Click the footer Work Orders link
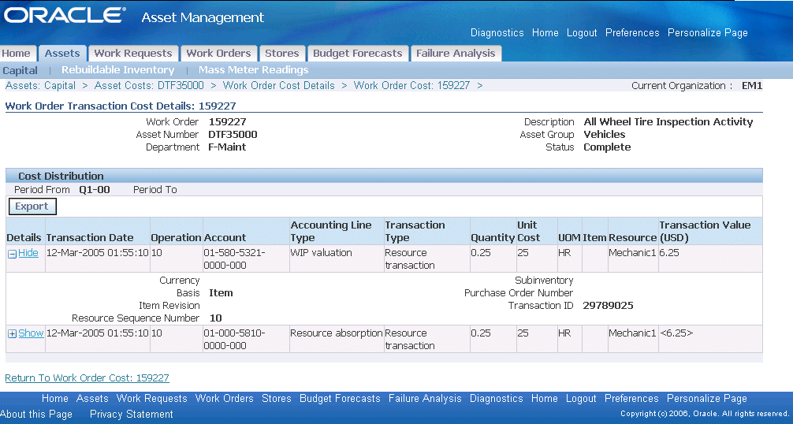This screenshot has height=424, width=793. pyautogui.click(x=224, y=398)
